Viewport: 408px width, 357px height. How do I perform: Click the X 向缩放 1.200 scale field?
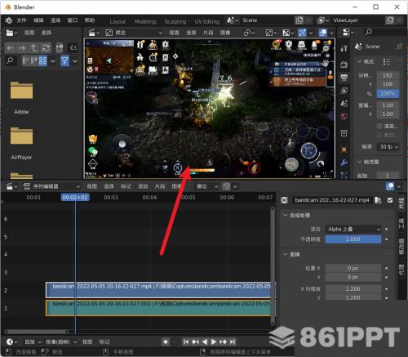pyautogui.click(x=353, y=288)
